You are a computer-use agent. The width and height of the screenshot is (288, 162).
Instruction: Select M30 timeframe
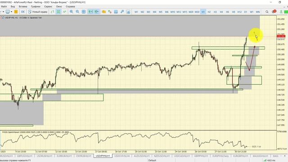point(197,12)
